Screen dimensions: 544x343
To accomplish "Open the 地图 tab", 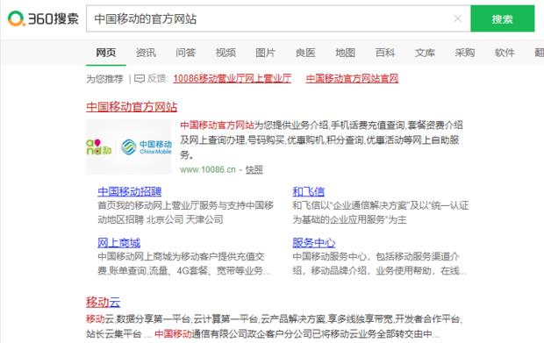I will point(345,53).
